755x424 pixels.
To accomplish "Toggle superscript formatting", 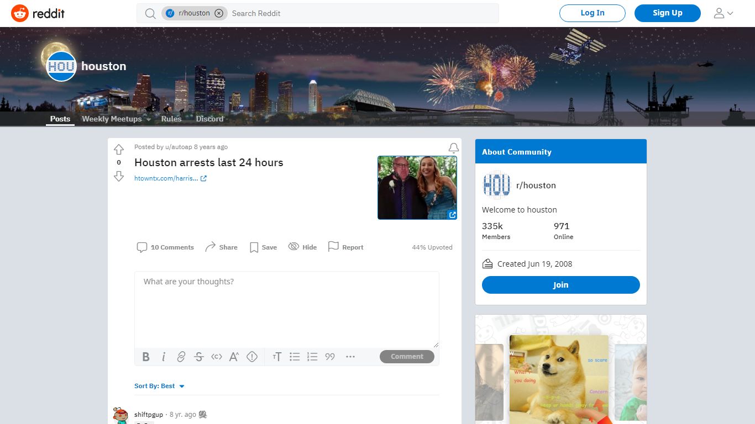I will [x=234, y=357].
